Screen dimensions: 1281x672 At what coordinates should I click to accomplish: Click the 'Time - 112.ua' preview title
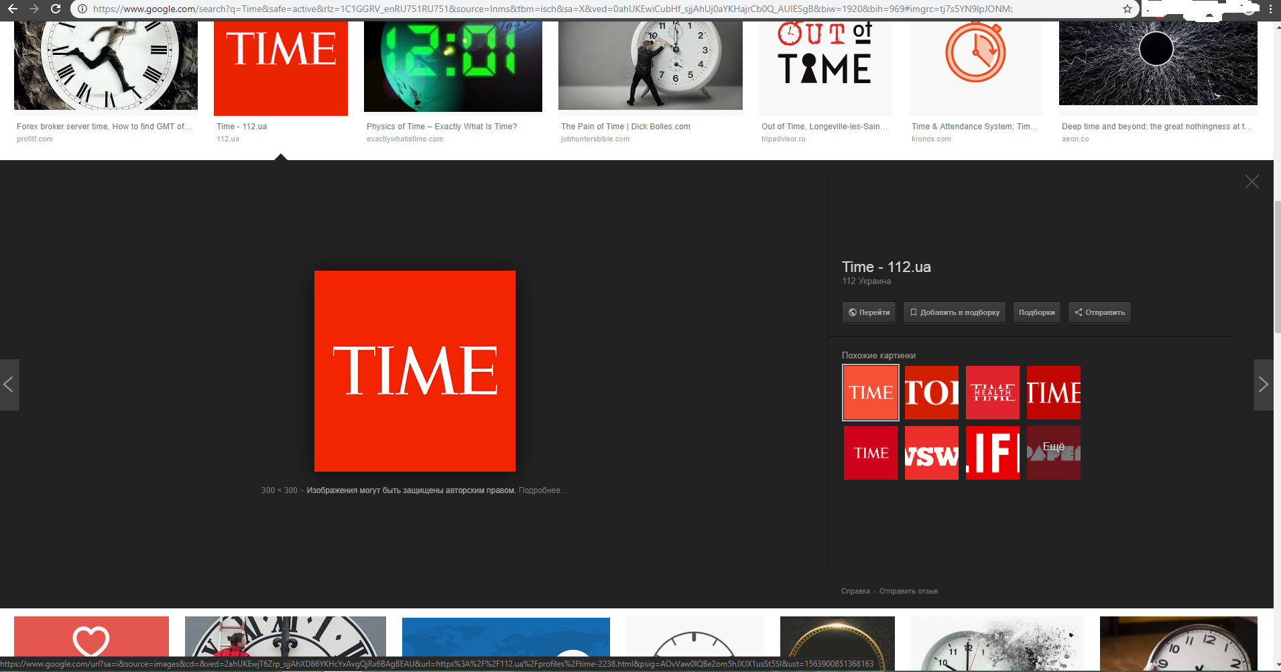[886, 267]
